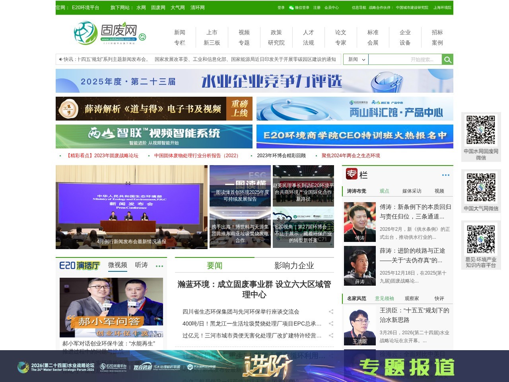Image resolution: width=509 pixels, height=382 pixels.
Task: Open the 清环网 sub-site link
Action: pyautogui.click(x=198, y=8)
